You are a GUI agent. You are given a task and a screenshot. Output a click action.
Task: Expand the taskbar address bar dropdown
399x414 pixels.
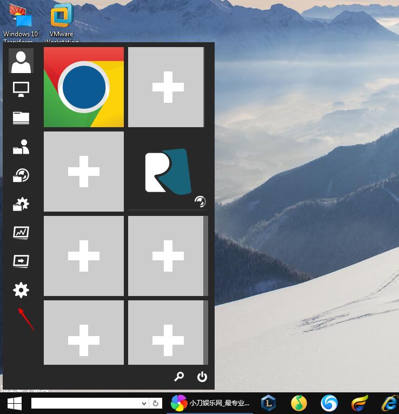[144, 403]
